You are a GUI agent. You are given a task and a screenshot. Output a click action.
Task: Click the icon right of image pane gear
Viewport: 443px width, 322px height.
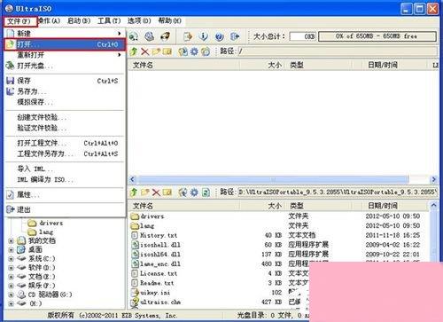tap(206, 51)
